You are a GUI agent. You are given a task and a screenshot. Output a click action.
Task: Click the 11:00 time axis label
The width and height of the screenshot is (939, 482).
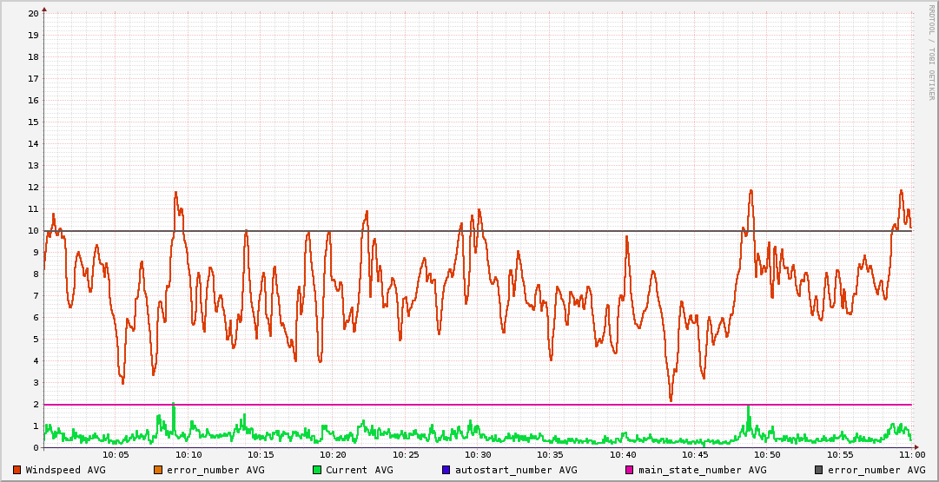click(x=911, y=454)
